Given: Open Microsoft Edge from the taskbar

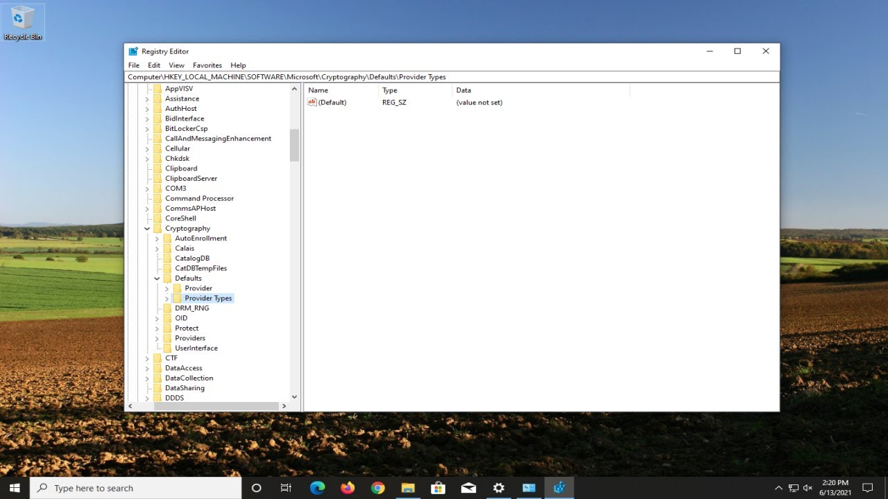Looking at the screenshot, I should [317, 488].
